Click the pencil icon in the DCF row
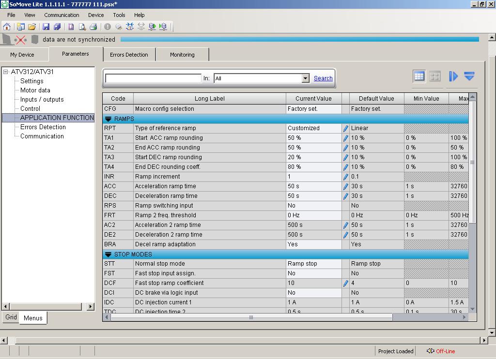The height and width of the screenshot is (359, 496). point(345,283)
